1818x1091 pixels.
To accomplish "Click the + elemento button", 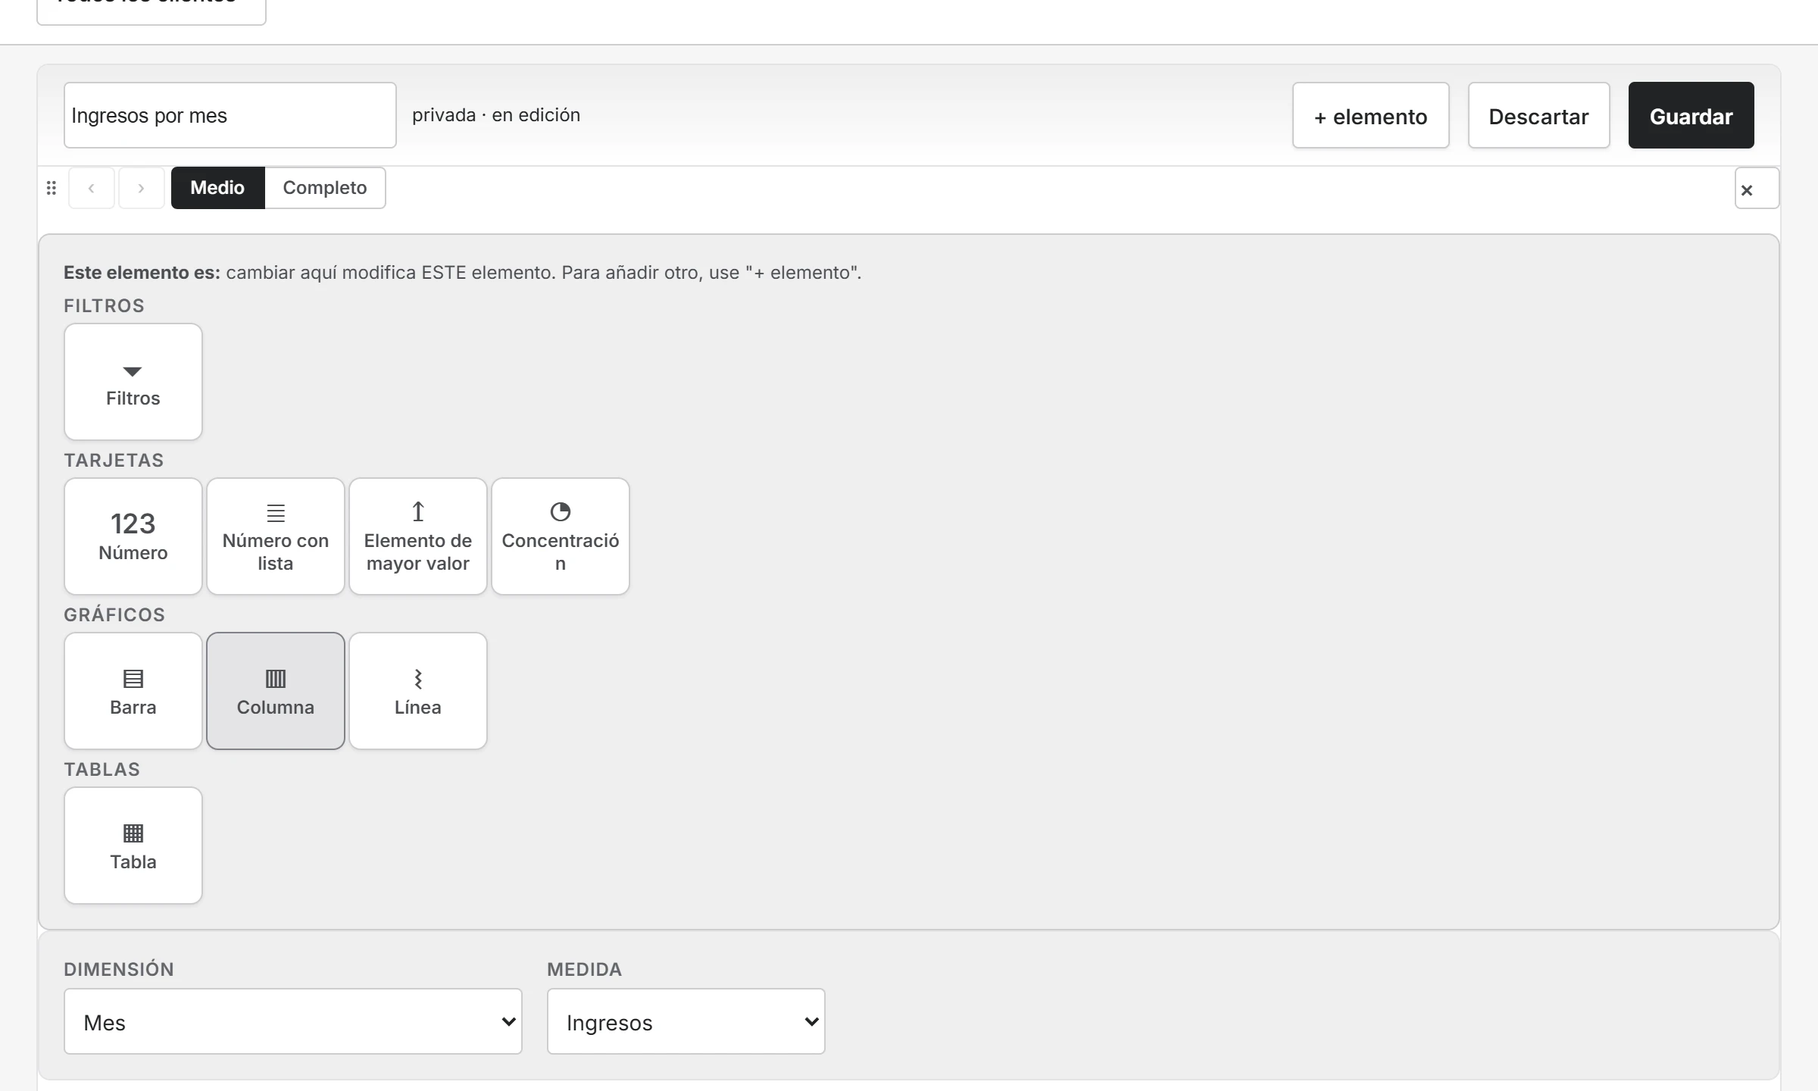I will pyautogui.click(x=1371, y=115).
